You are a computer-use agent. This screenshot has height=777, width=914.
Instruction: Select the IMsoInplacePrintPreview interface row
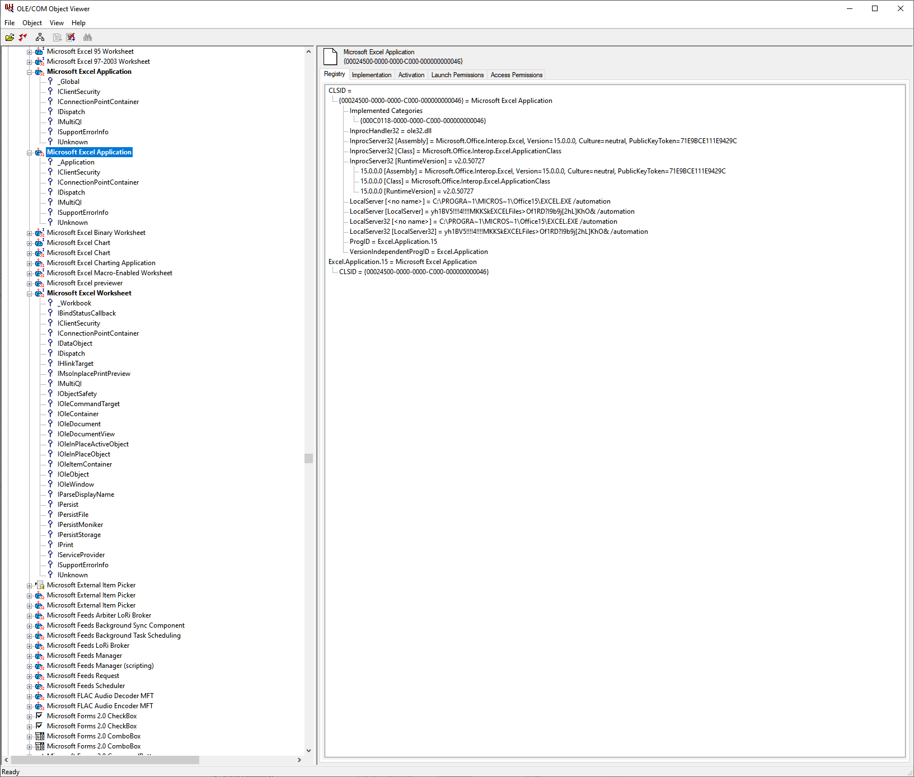93,374
